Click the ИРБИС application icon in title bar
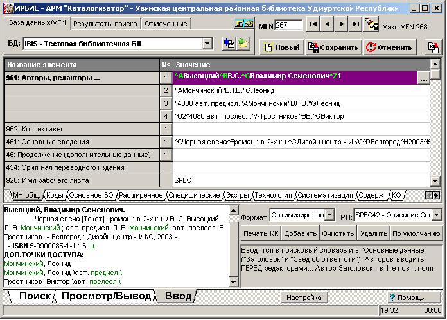The image size is (447, 320). [x=9, y=8]
